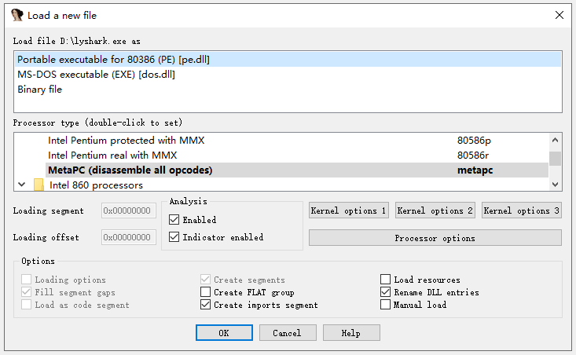Click the IDA icon in title bar
The height and width of the screenshot is (355, 576).
click(x=17, y=15)
